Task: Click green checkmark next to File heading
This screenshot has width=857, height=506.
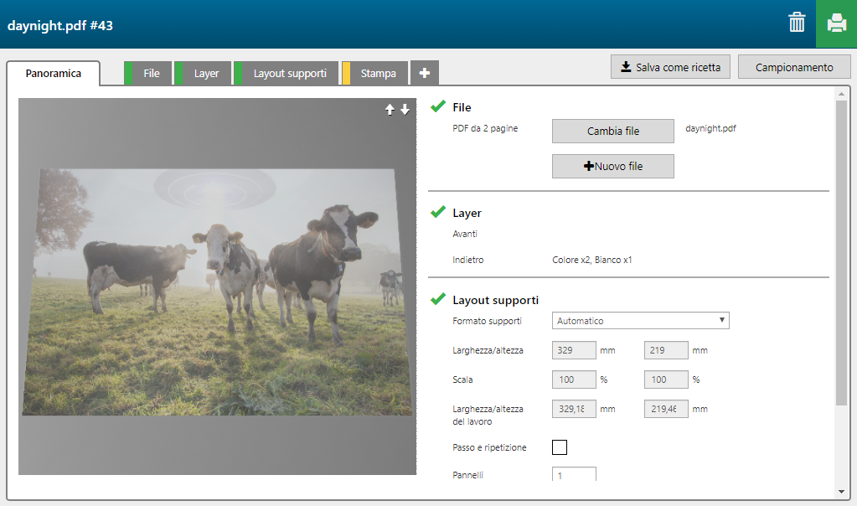Action: coord(437,107)
